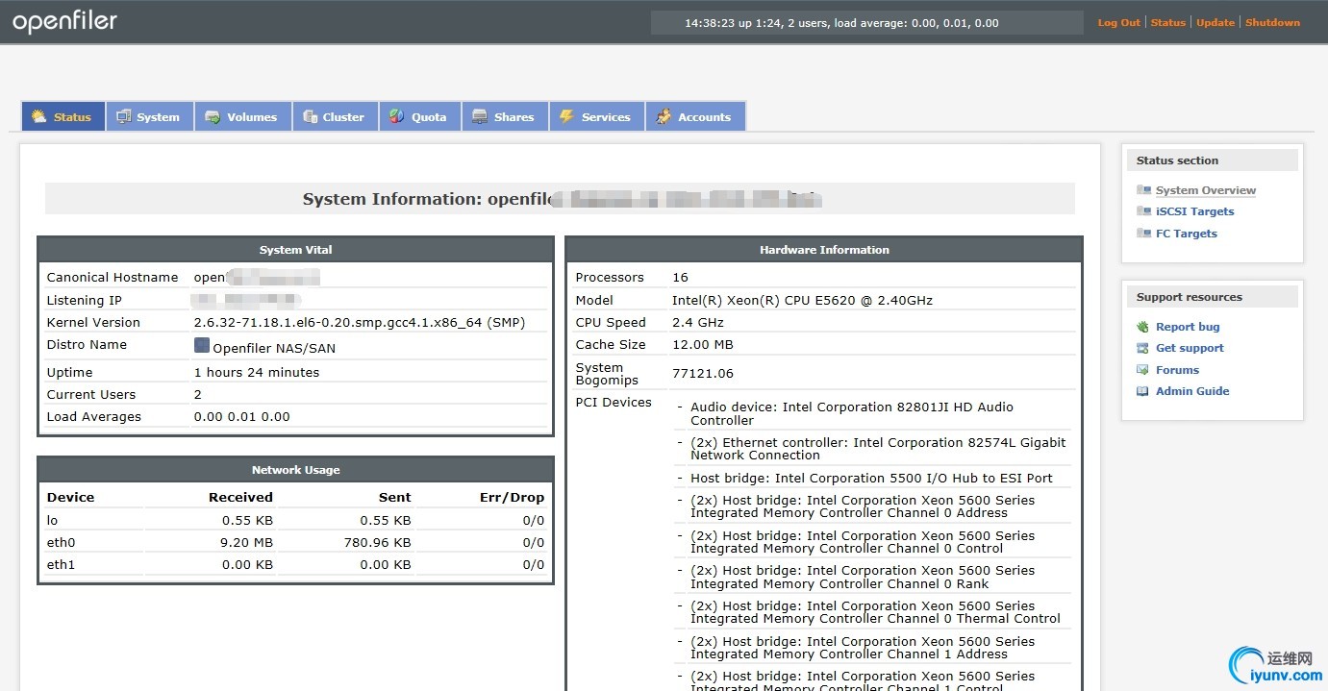Click the Network Usage panel header
The height and width of the screenshot is (691, 1328).
(295, 470)
